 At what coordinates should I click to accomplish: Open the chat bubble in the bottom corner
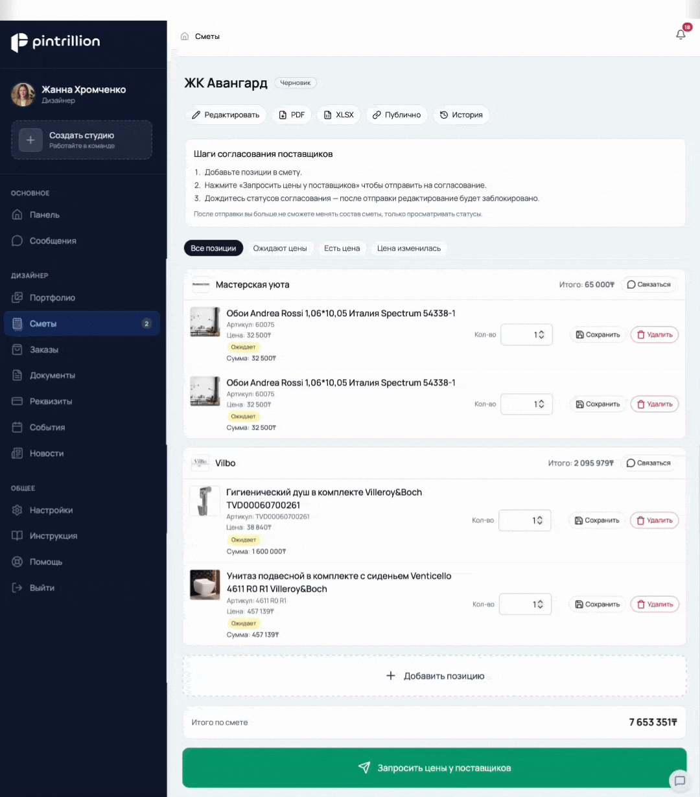tap(680, 781)
